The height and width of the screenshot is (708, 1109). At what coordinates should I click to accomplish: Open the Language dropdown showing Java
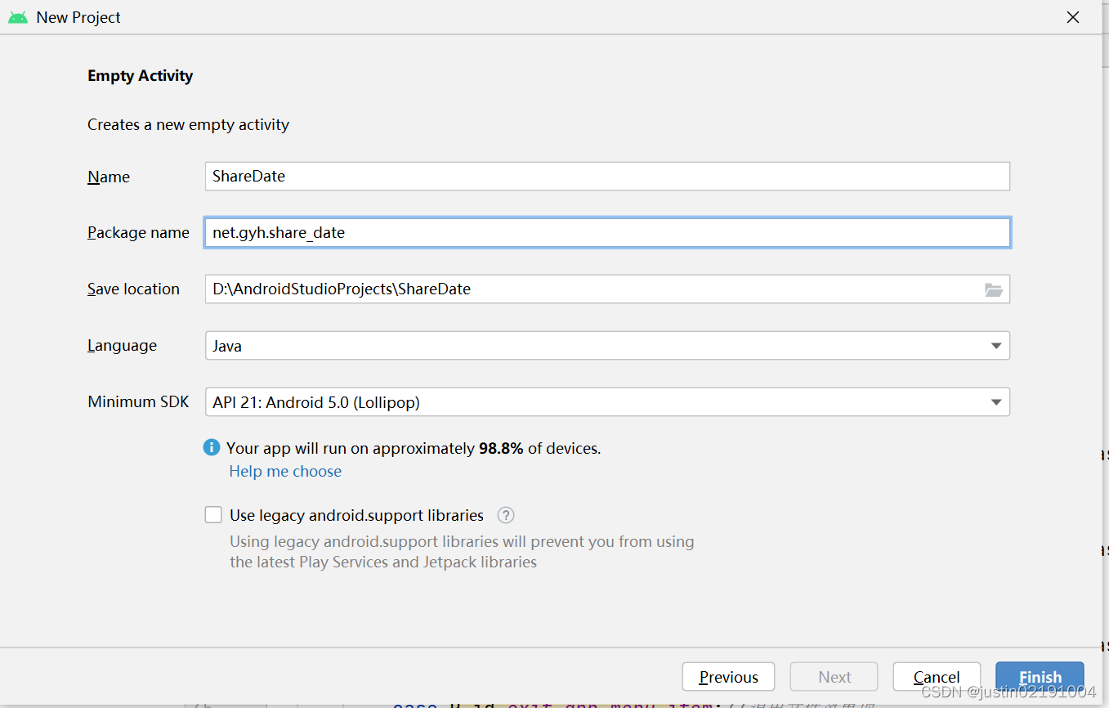click(x=606, y=346)
